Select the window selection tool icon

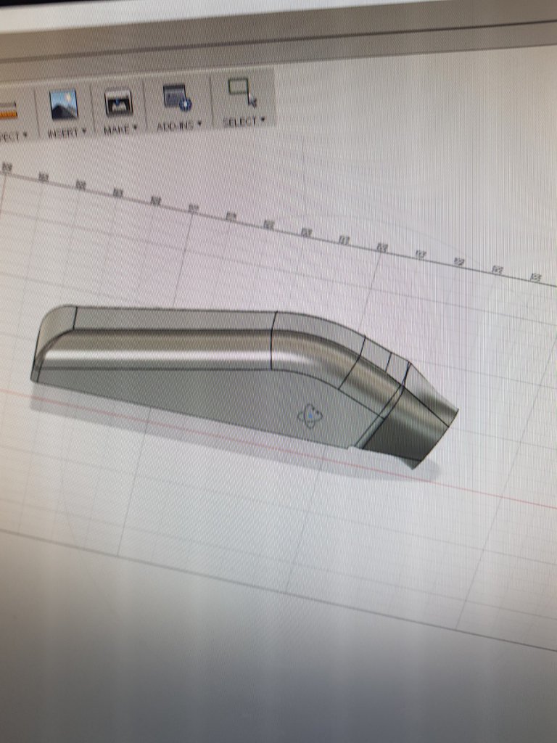(x=242, y=91)
